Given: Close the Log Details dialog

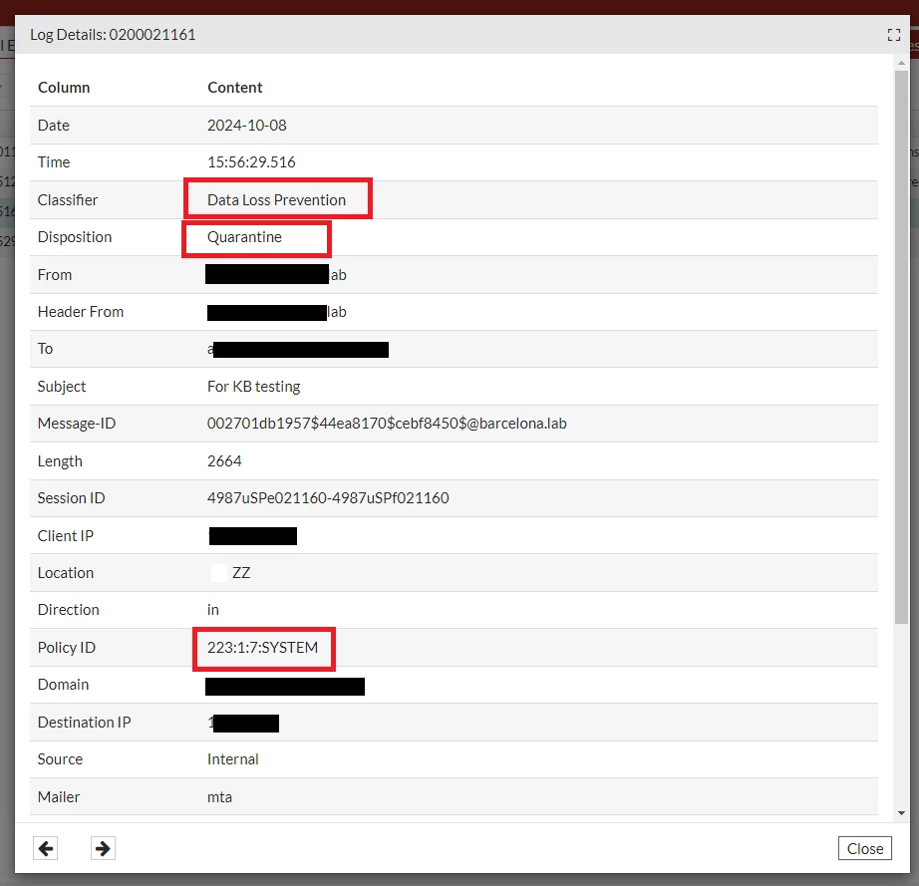Looking at the screenshot, I should click(864, 848).
